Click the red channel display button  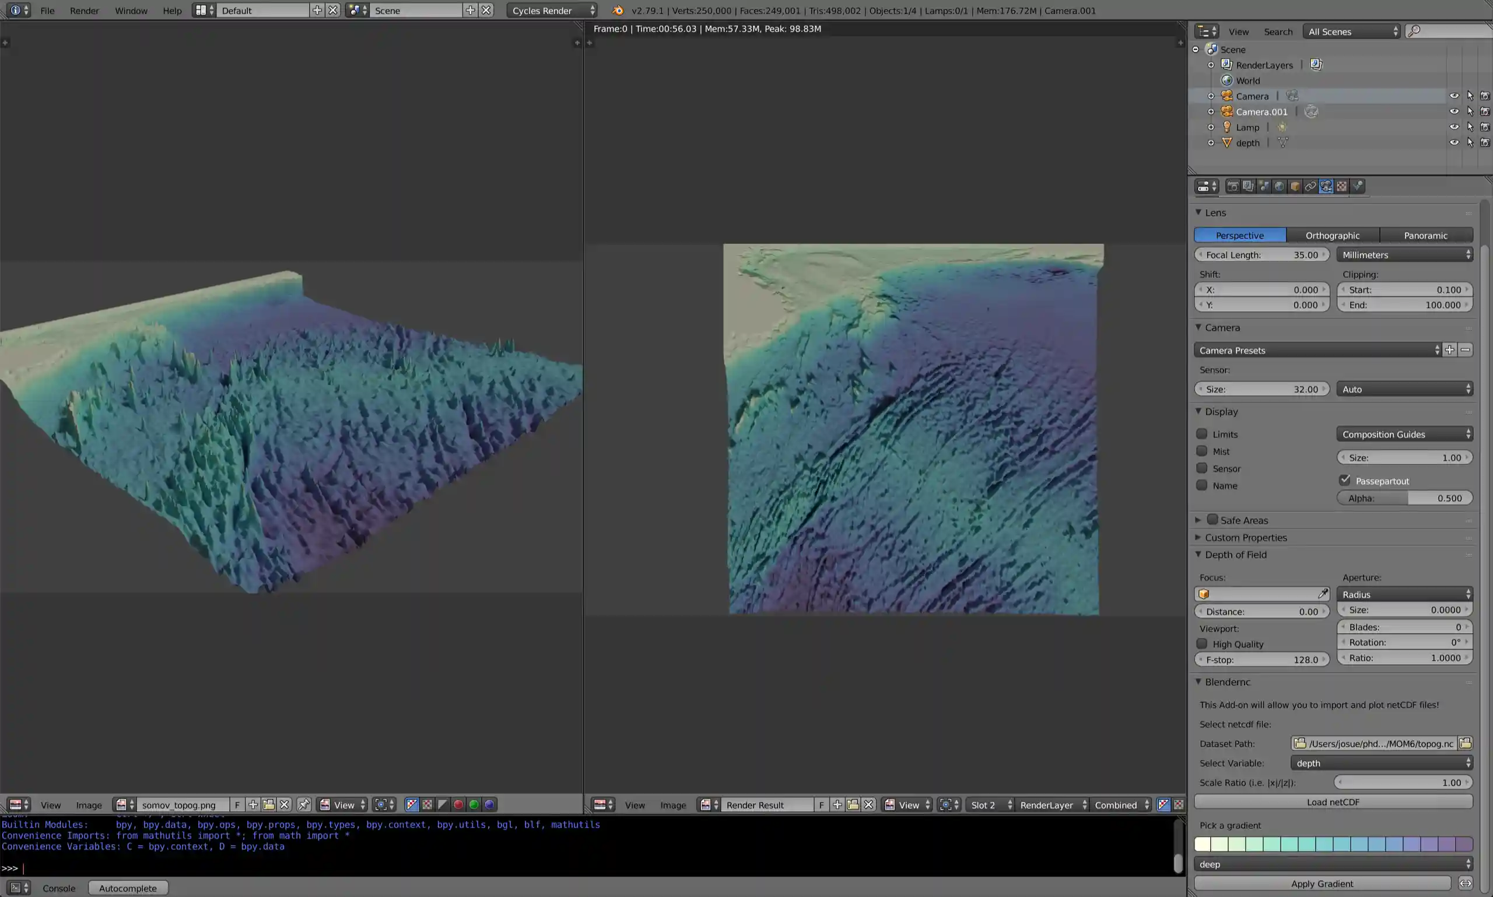(458, 804)
